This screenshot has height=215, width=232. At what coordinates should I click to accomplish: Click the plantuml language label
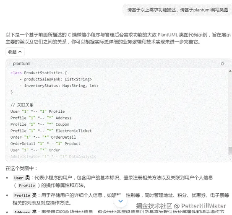click(x=21, y=64)
